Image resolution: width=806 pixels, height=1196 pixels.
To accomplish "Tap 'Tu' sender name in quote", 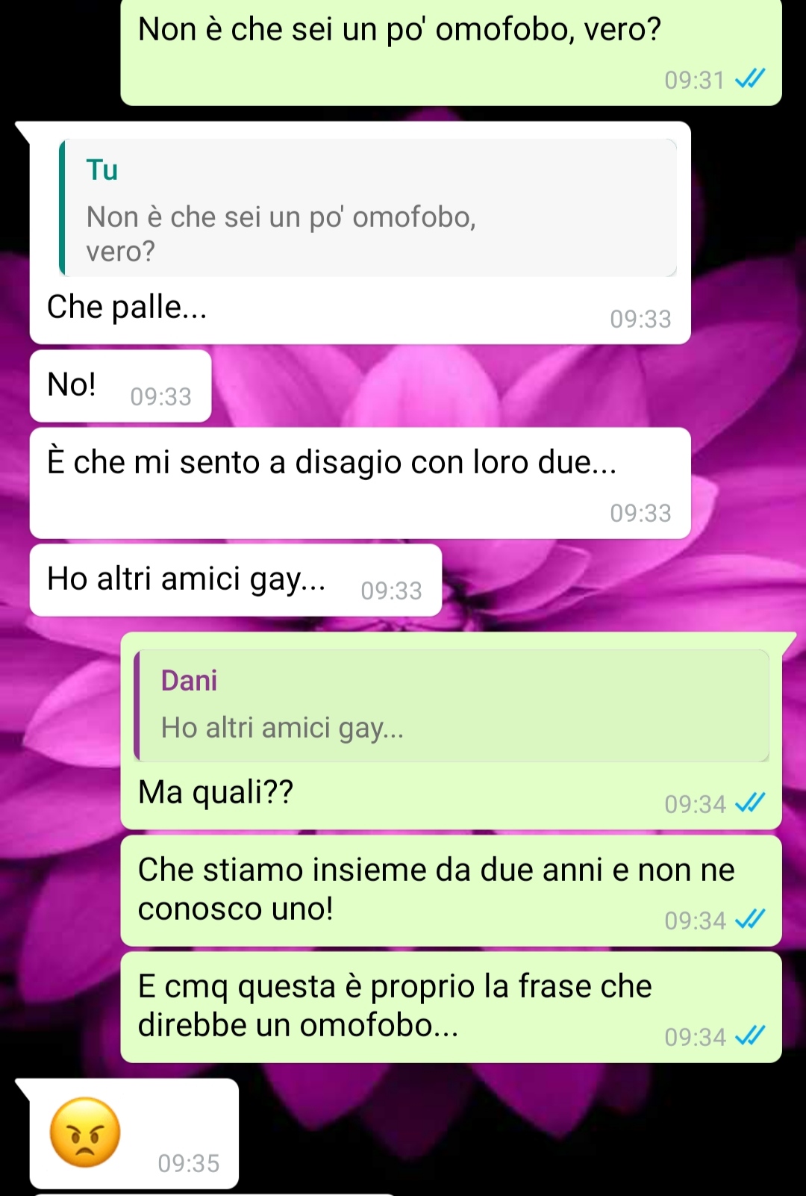I will pyautogui.click(x=101, y=170).
